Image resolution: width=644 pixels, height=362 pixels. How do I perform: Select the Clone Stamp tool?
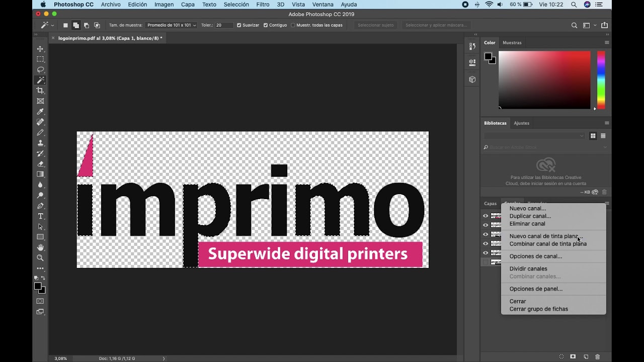click(40, 143)
